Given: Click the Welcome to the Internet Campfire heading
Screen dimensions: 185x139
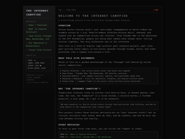Looking at the screenshot, I should [x=93, y=16].
